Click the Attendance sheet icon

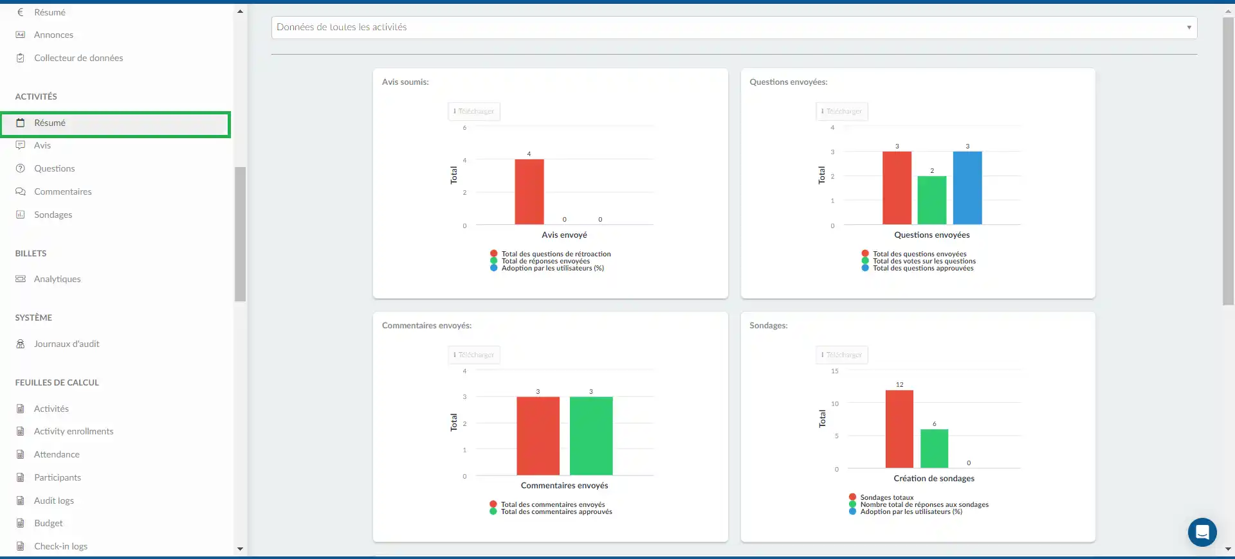pos(21,454)
